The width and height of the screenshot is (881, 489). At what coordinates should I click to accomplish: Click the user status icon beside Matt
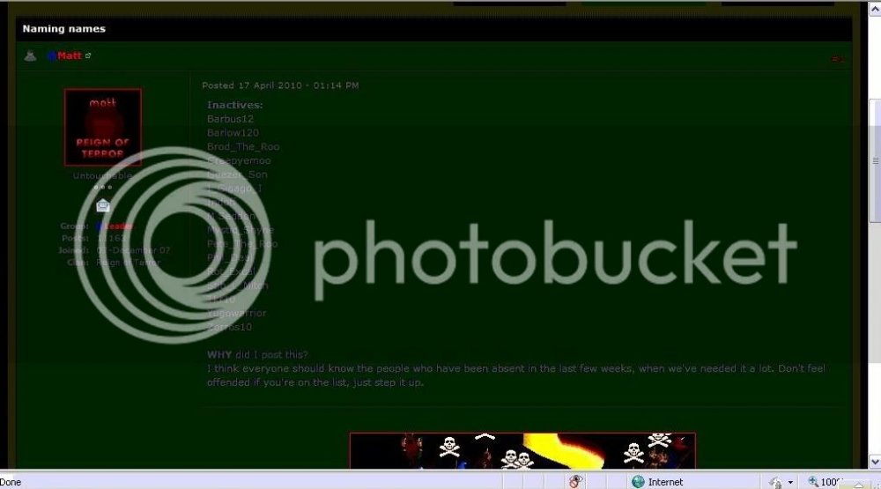30,56
